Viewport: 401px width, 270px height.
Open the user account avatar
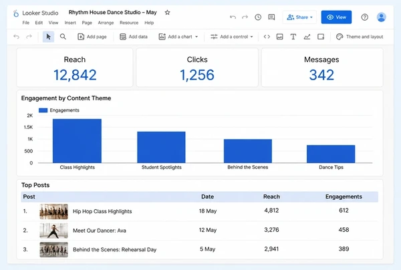pos(381,17)
